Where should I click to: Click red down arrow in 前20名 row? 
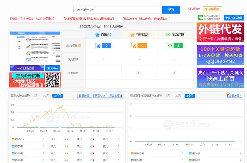[94, 153]
